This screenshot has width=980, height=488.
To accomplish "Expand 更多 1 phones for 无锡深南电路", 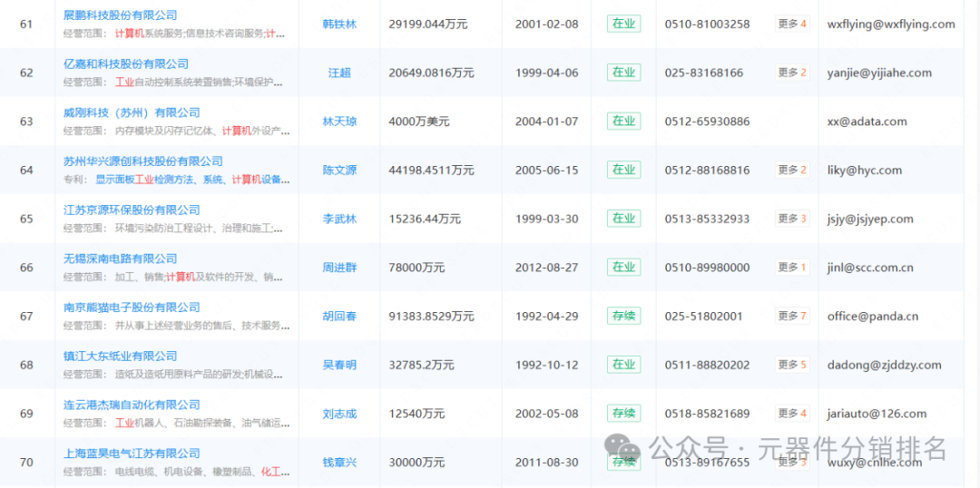I will coord(792,268).
